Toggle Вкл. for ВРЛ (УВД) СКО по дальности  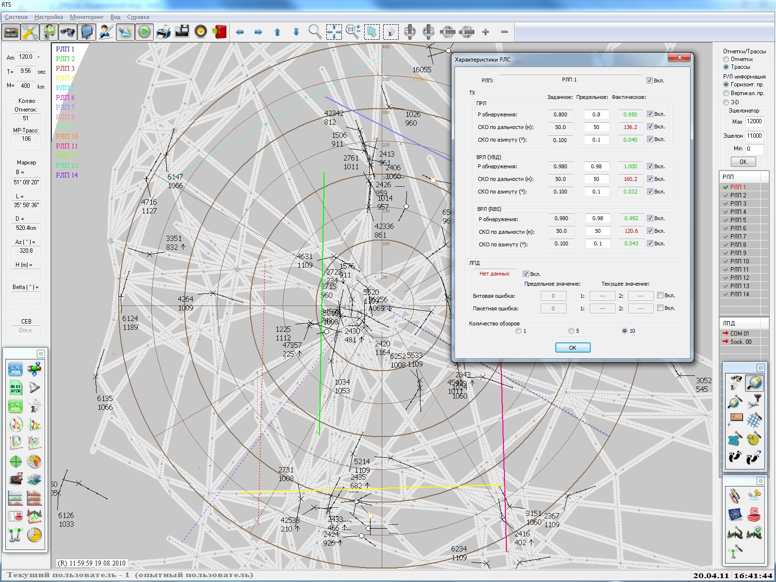click(650, 179)
